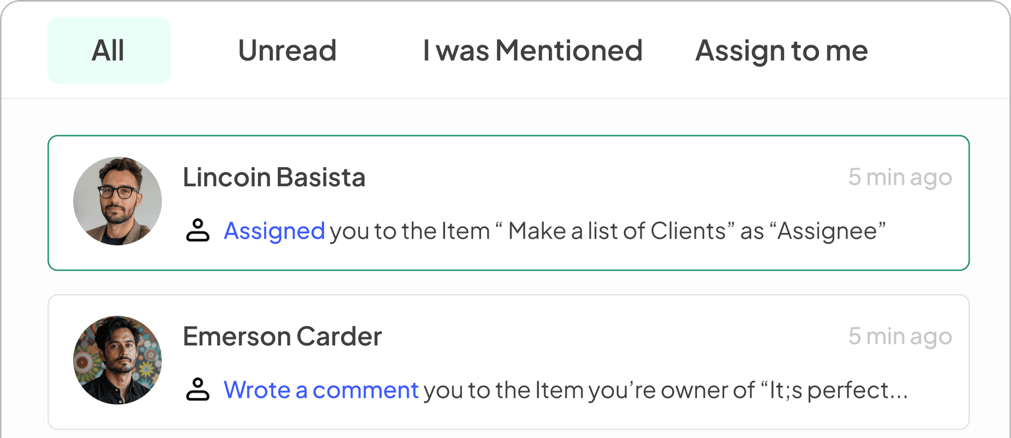1011x438 pixels.
Task: Open Emerson Carder's profile avatar
Action: tap(117, 360)
